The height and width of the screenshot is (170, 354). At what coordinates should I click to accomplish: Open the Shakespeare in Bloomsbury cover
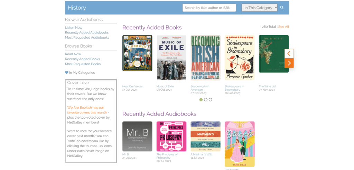coord(240,58)
